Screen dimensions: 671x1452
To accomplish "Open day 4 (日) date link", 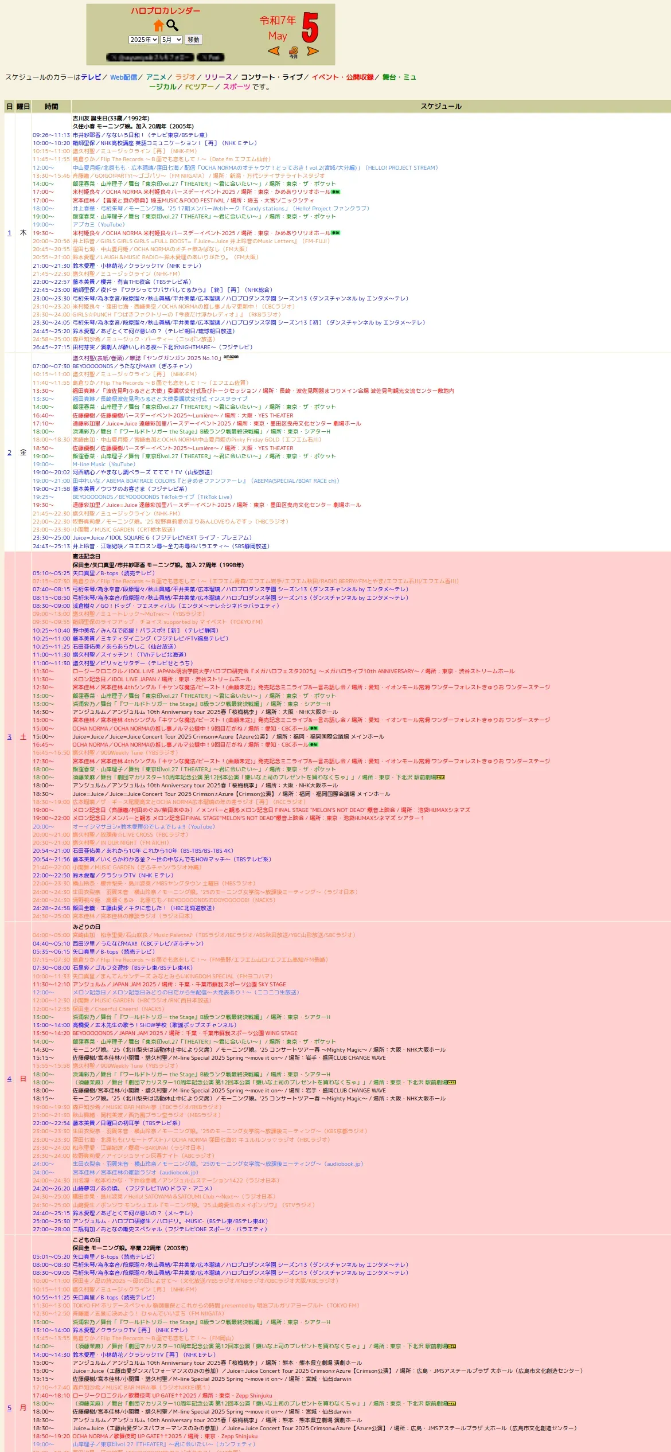I will tap(9, 1079).
